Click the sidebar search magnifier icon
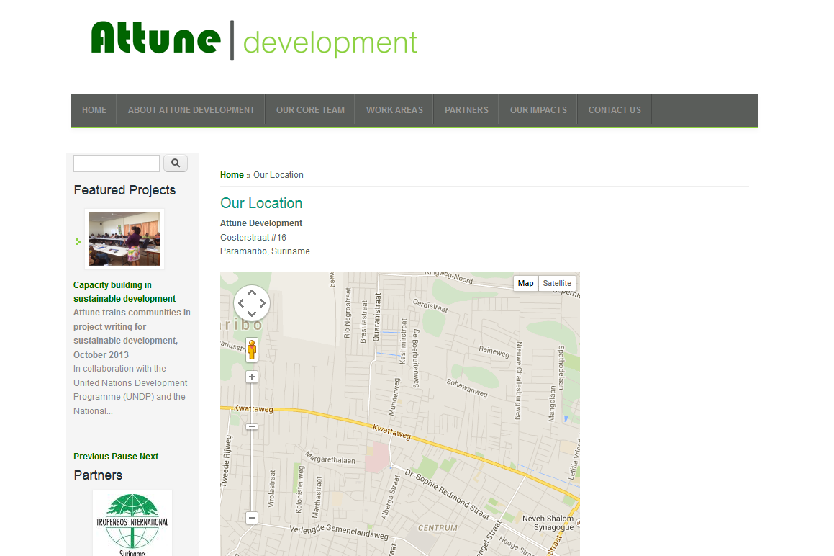Screen dimensions: 834x556 tap(176, 163)
